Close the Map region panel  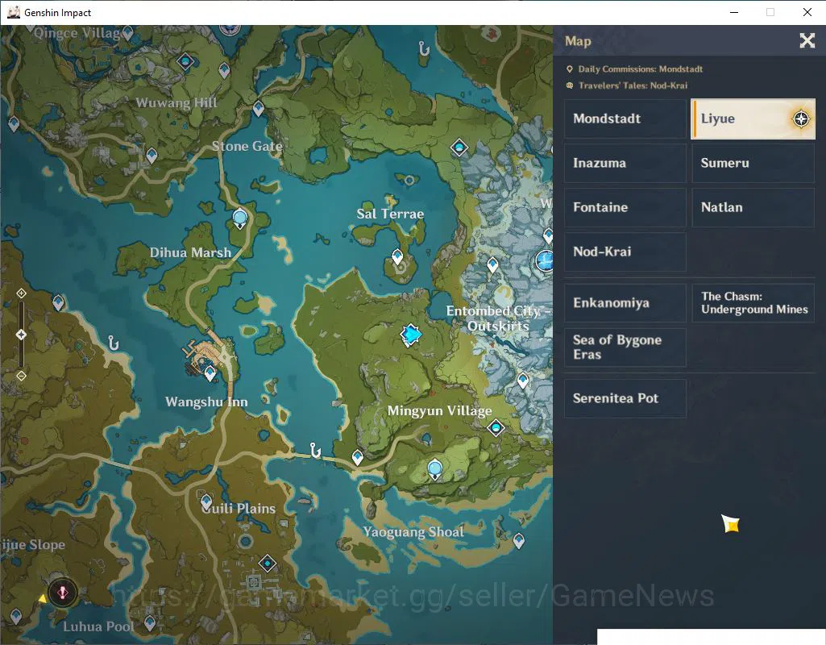807,40
